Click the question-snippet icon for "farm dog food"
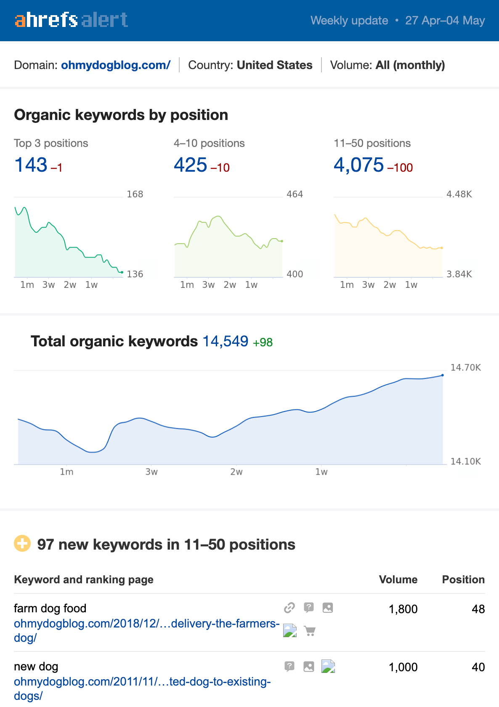Image resolution: width=499 pixels, height=707 pixels. [x=309, y=608]
